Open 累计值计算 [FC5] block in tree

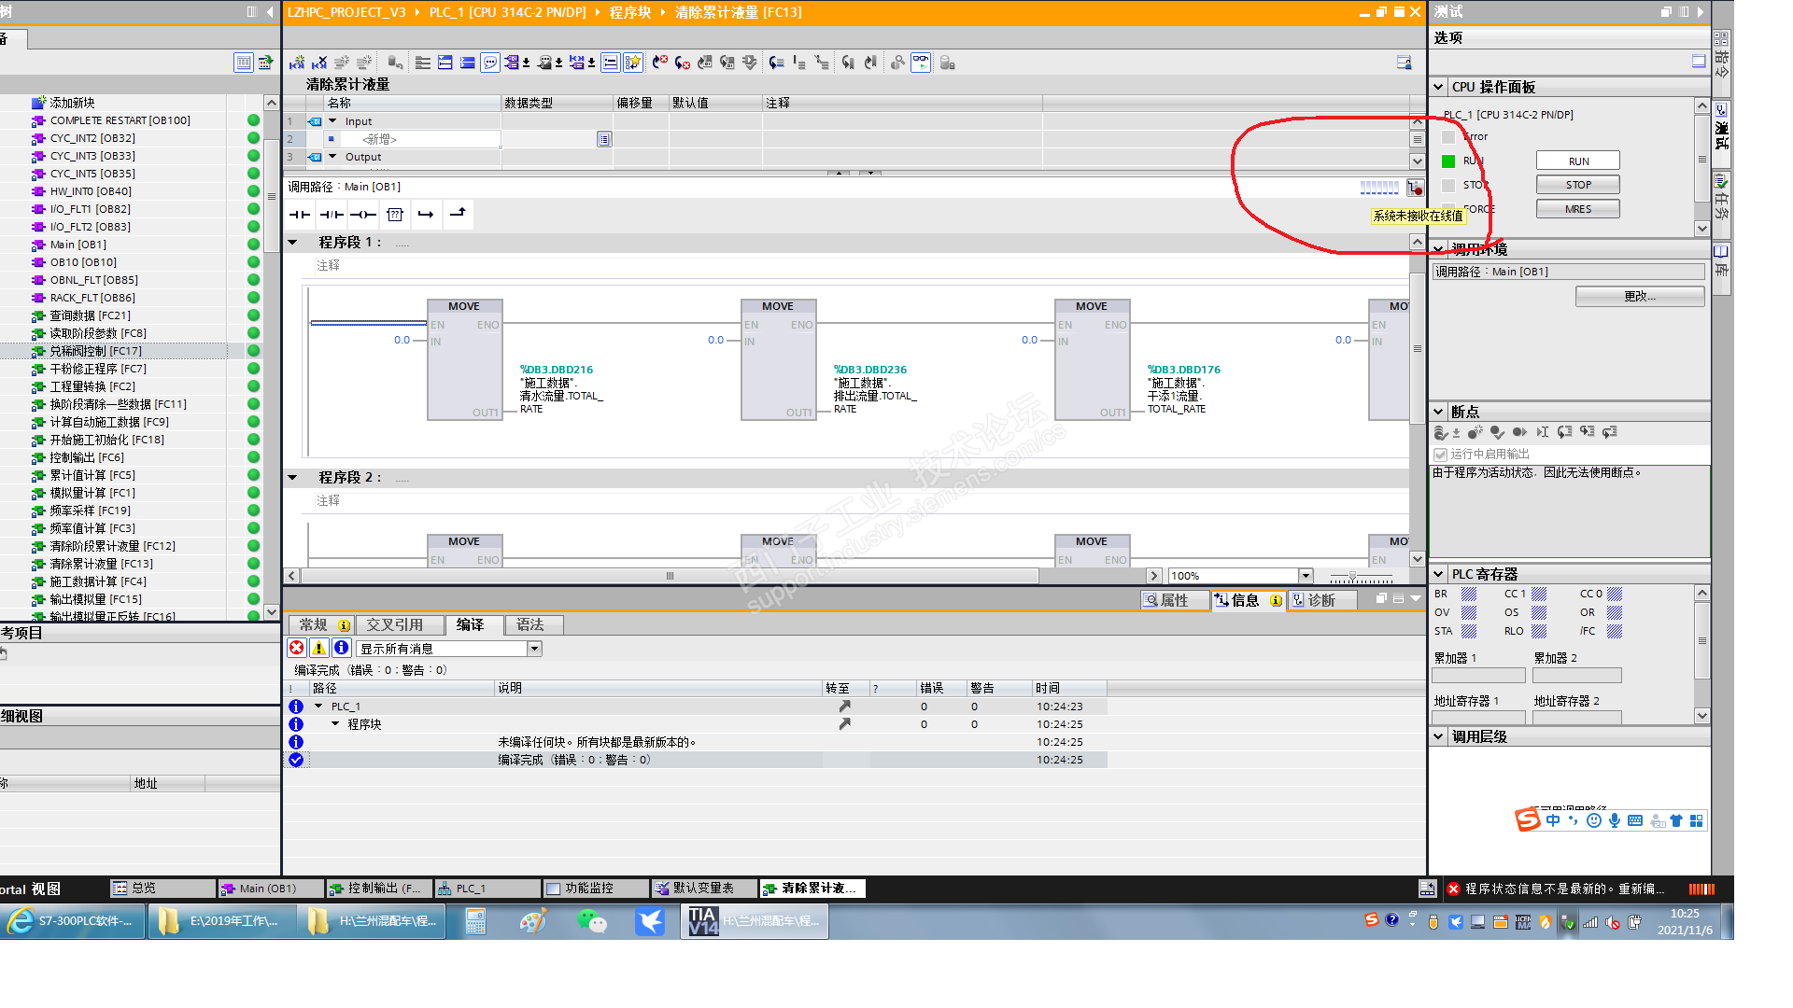(92, 475)
